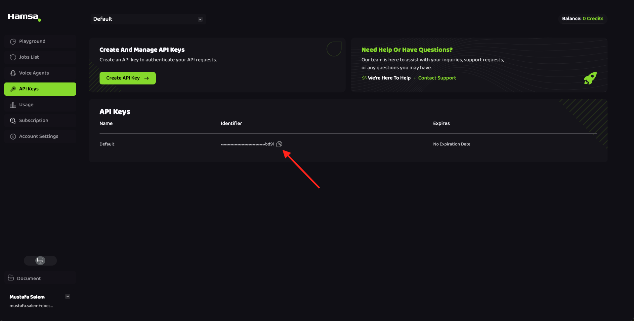Click the Name column header

106,123
